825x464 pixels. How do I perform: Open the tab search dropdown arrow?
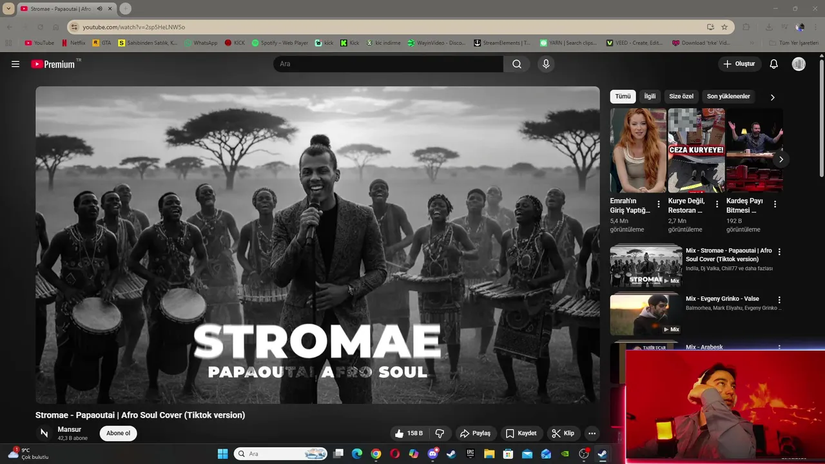pyautogui.click(x=8, y=8)
